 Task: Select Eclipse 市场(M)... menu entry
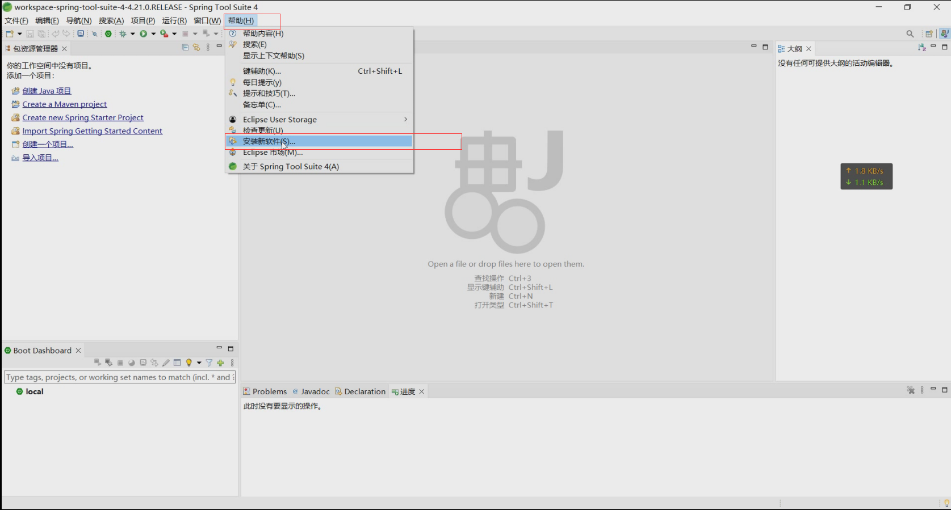click(319, 152)
